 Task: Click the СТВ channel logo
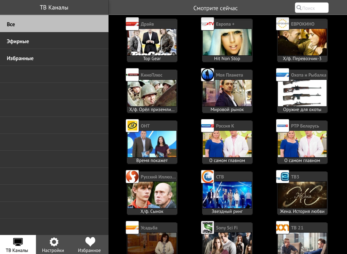tap(208, 177)
